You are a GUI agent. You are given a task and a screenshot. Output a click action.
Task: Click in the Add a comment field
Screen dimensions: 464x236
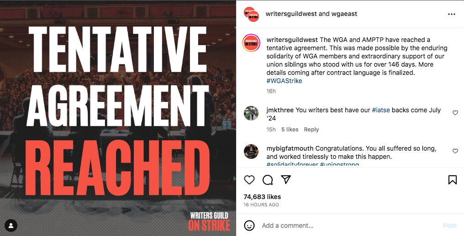[347, 226]
